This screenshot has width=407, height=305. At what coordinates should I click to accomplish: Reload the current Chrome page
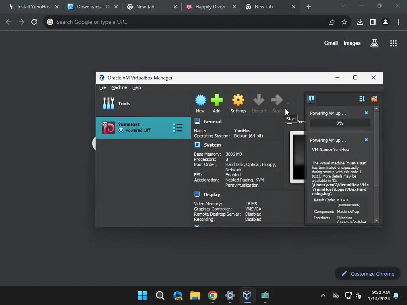(34, 22)
